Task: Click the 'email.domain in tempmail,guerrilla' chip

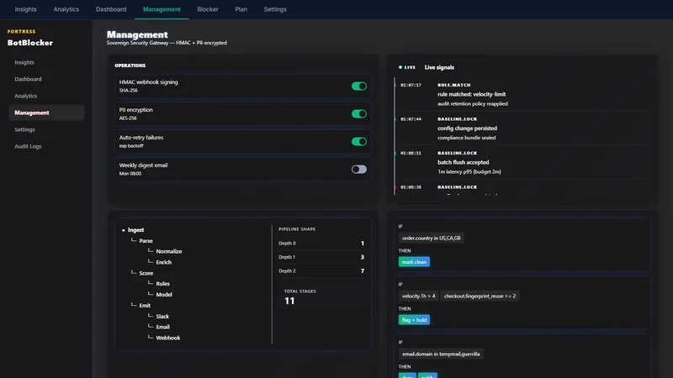Action: [x=441, y=354]
